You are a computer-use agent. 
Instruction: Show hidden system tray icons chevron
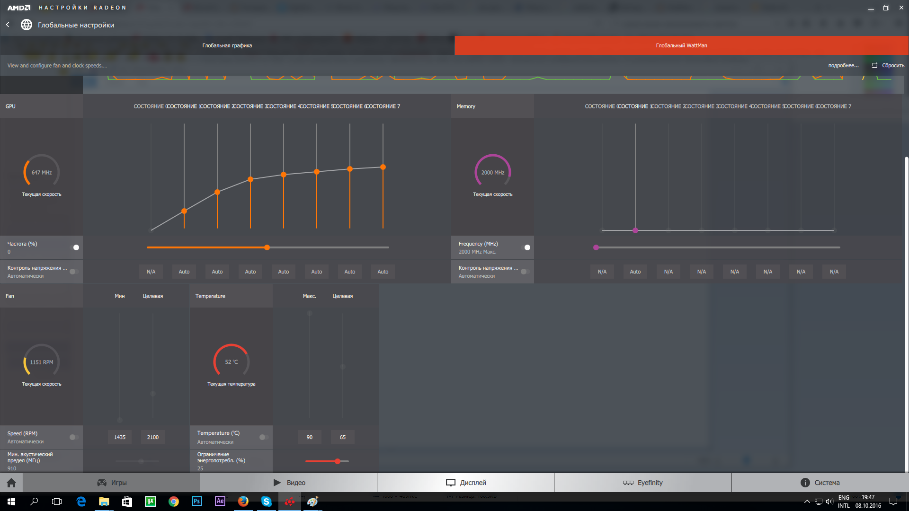[807, 502]
